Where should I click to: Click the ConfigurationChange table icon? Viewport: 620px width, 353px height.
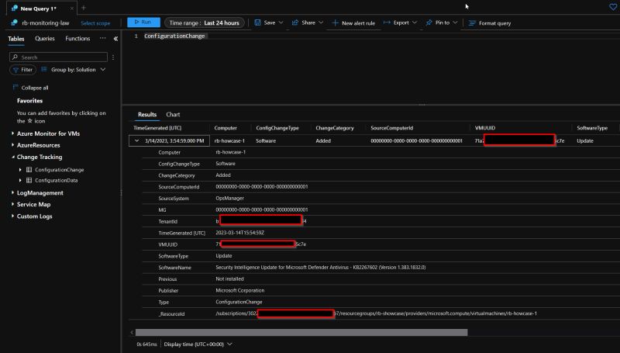pos(29,169)
